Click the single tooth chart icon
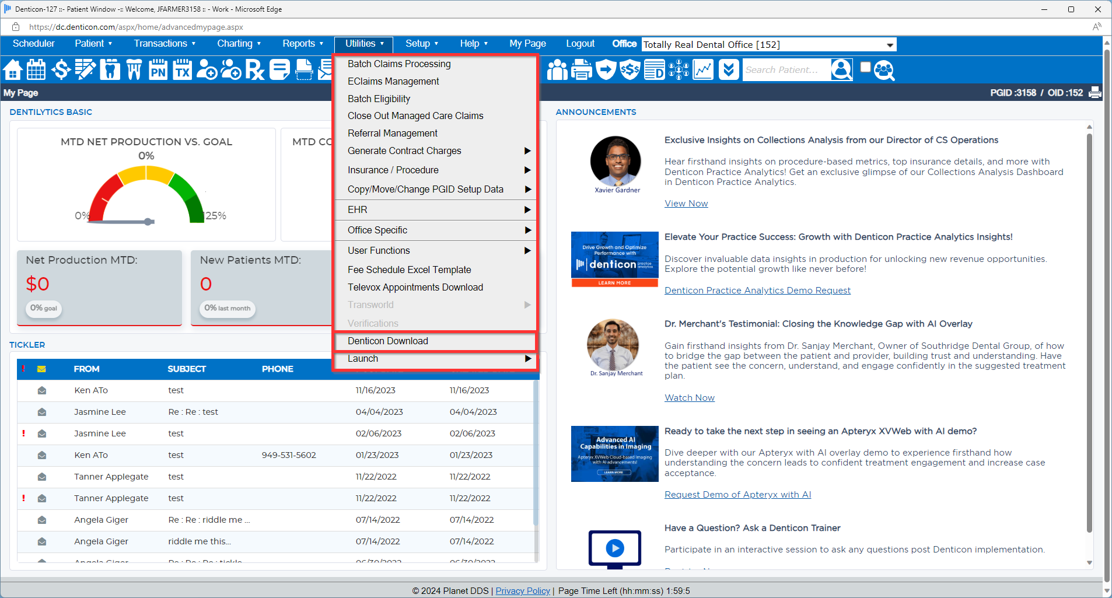Image resolution: width=1112 pixels, height=598 pixels. point(110,70)
